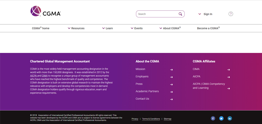This screenshot has height=124, width=262.
Task: Click the arrow next to Contact Us
Action: (171, 100)
